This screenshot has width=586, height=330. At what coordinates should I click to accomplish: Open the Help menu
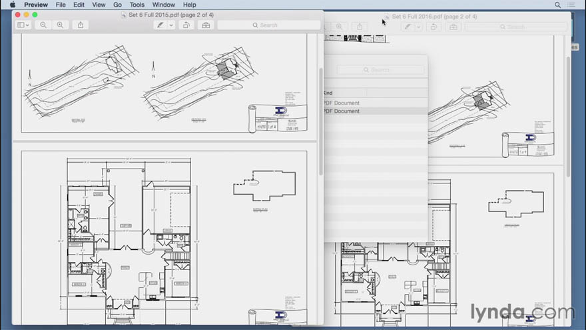click(190, 5)
